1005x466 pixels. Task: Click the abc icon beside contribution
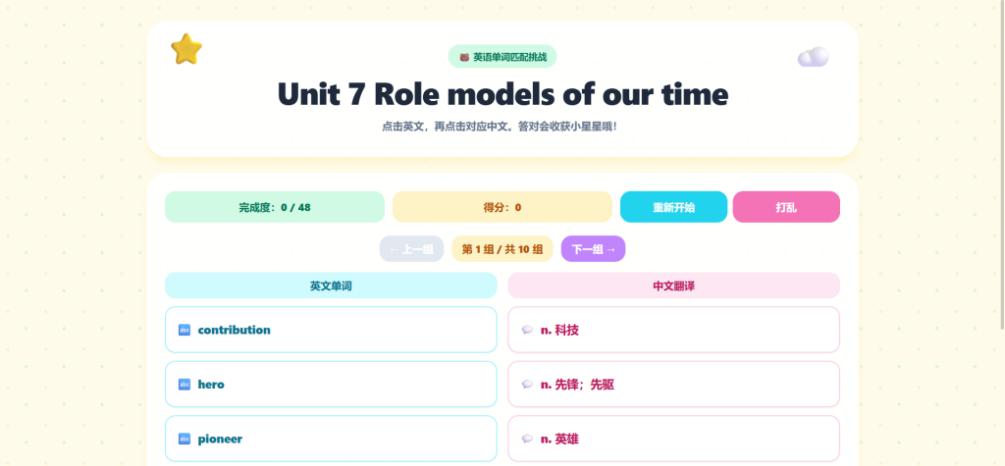[185, 330]
